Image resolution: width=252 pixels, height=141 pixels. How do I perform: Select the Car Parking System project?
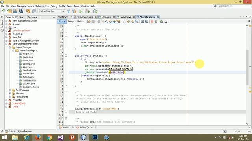point(21,31)
